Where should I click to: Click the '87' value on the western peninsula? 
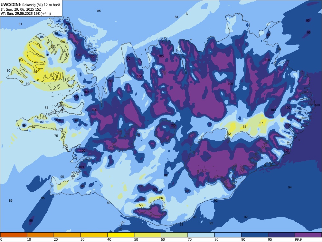tap(42, 122)
